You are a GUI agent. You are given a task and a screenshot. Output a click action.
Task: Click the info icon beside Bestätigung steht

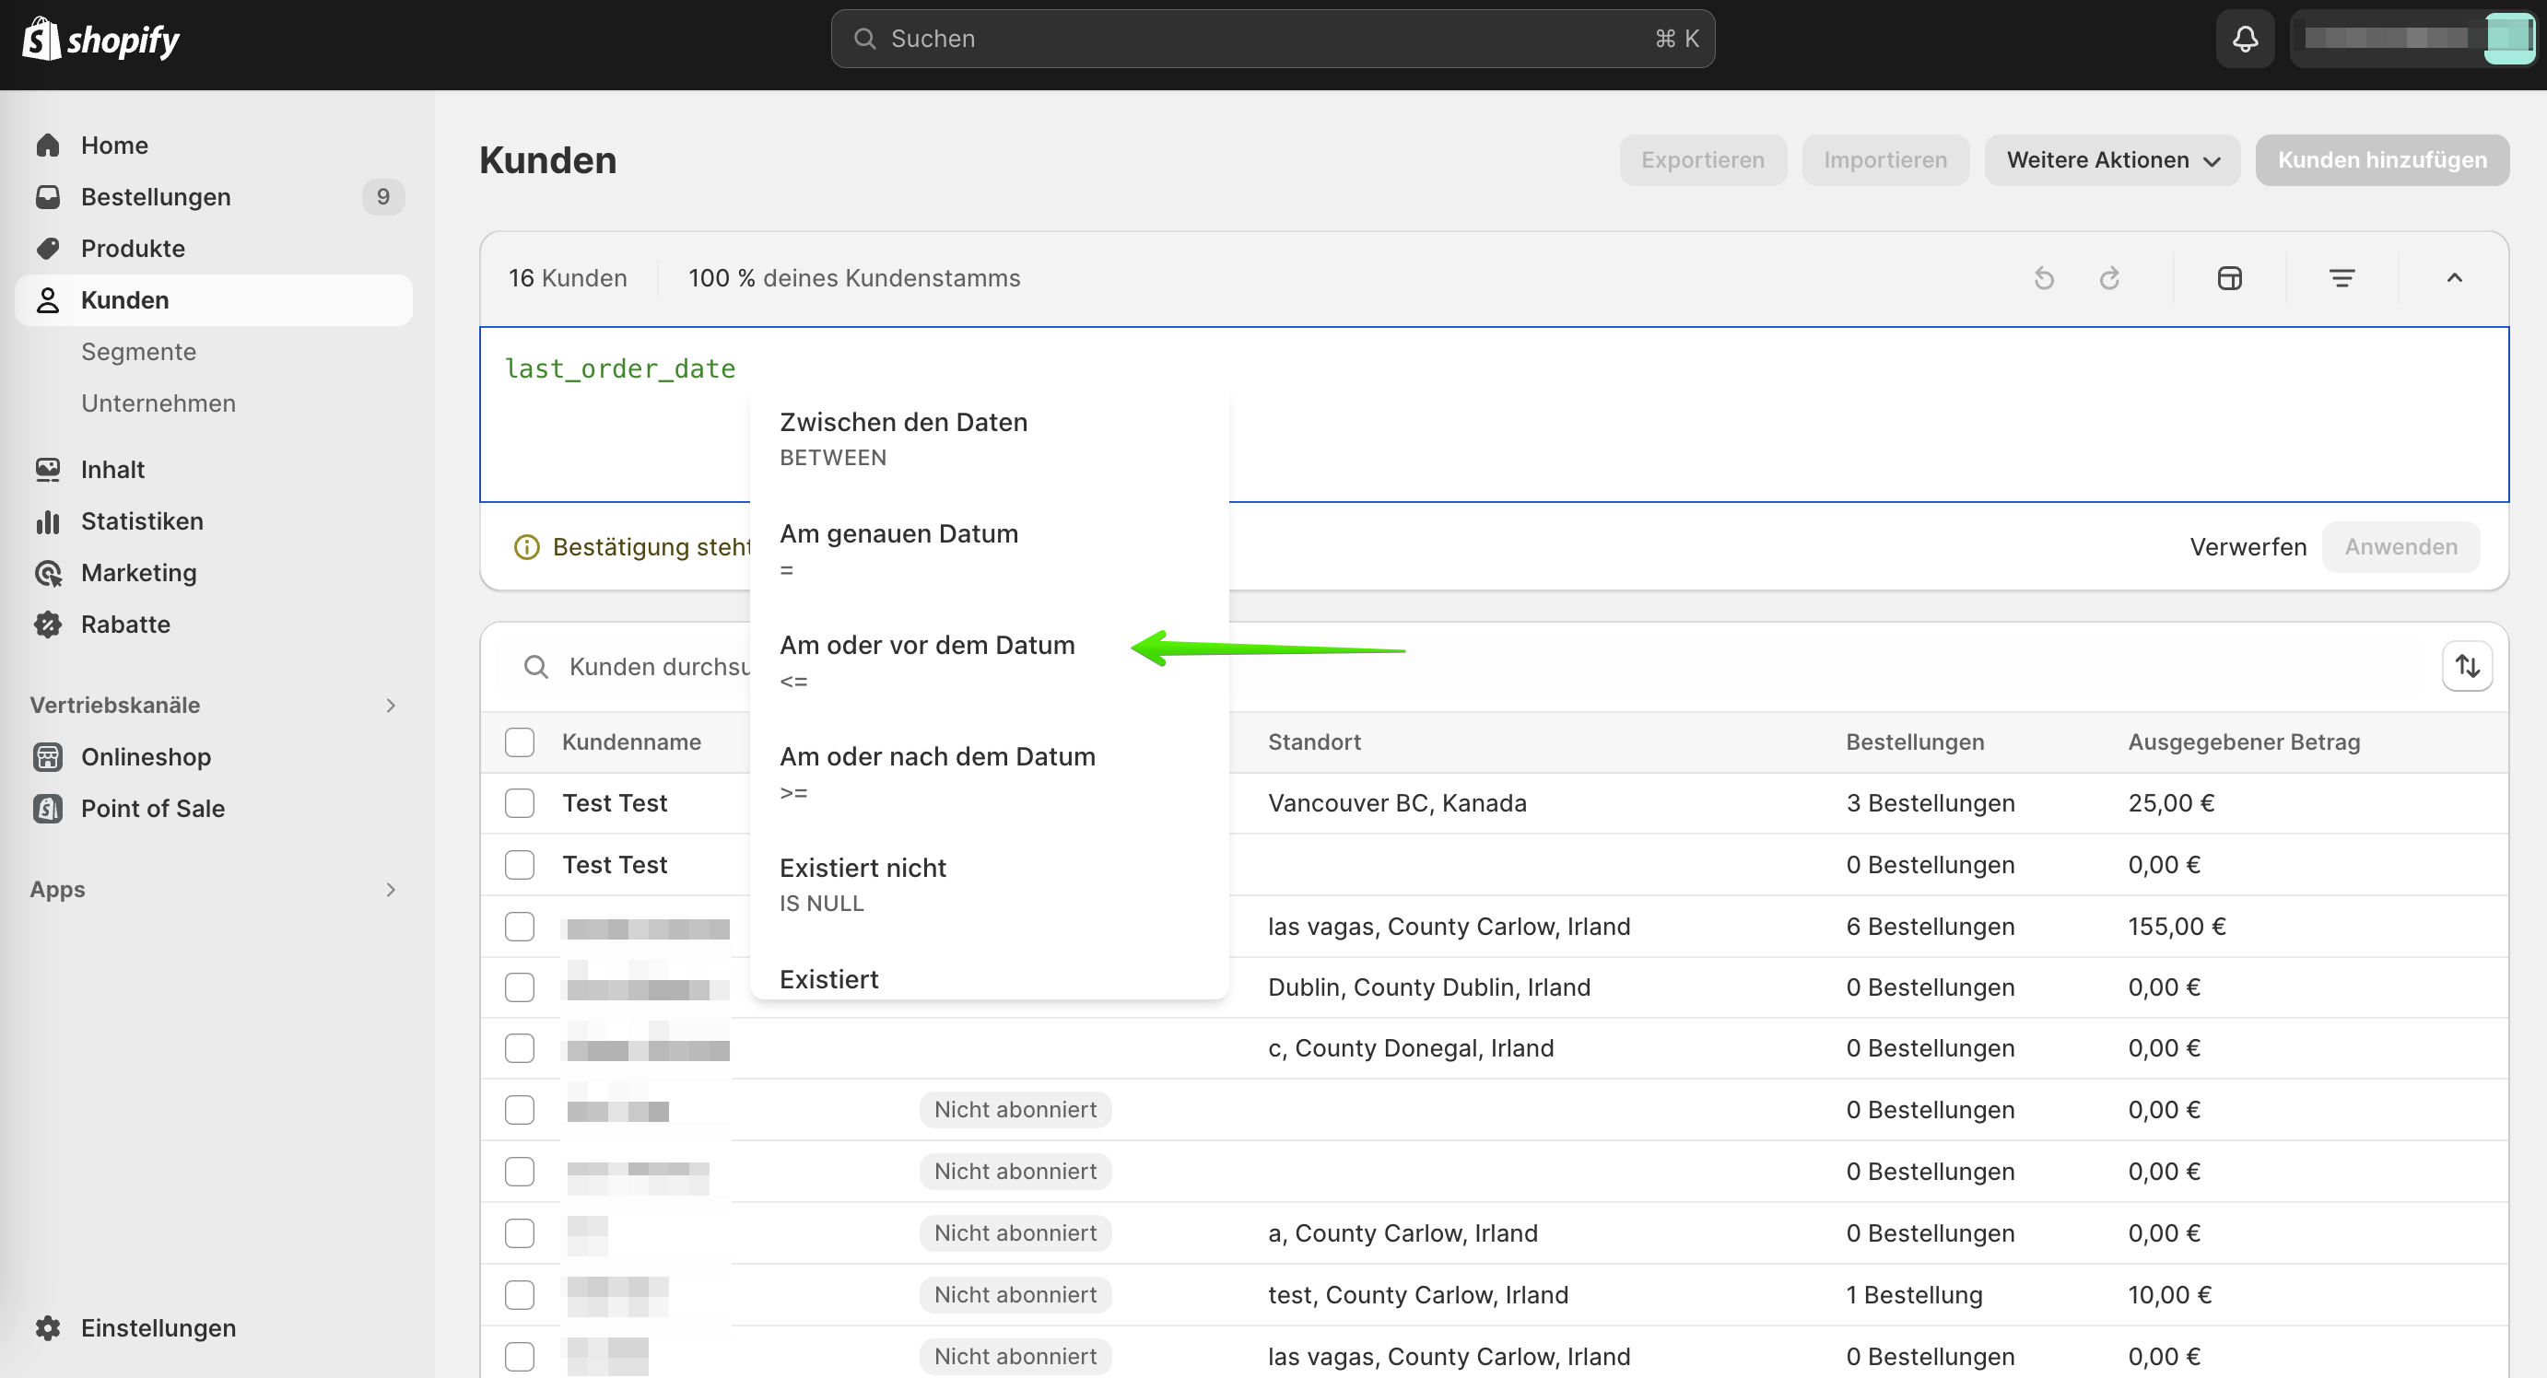point(527,546)
